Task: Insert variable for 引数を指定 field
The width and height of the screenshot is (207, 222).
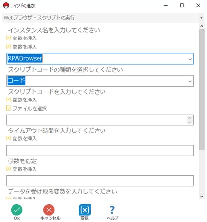Action: [x=21, y=169]
